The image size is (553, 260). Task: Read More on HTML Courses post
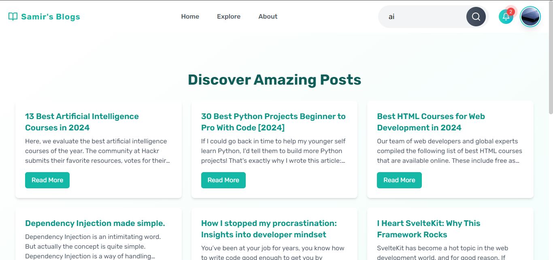click(399, 180)
